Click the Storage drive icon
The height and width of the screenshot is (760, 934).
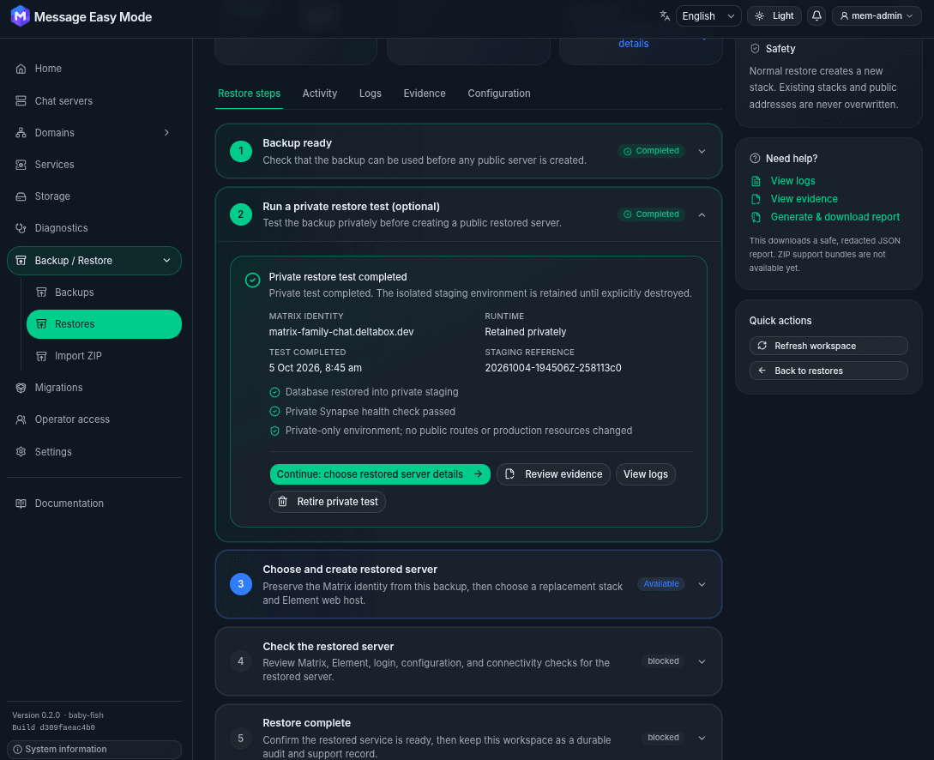point(21,196)
